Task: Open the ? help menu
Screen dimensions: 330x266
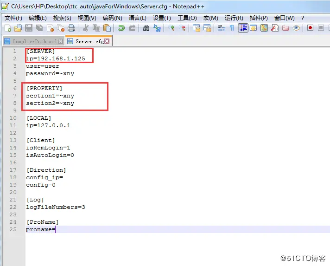Action: tap(303, 18)
